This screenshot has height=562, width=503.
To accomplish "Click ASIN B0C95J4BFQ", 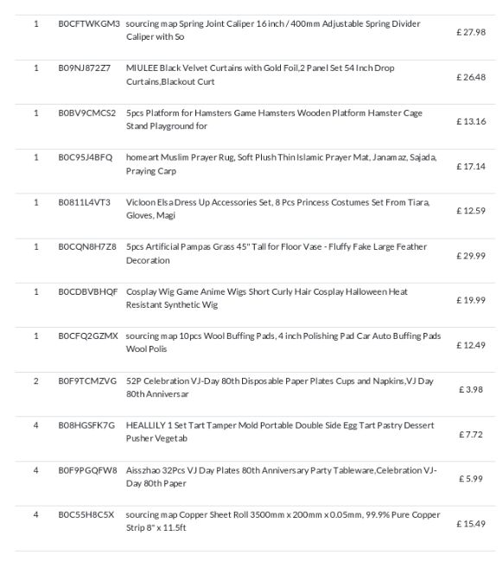I will coord(86,157).
